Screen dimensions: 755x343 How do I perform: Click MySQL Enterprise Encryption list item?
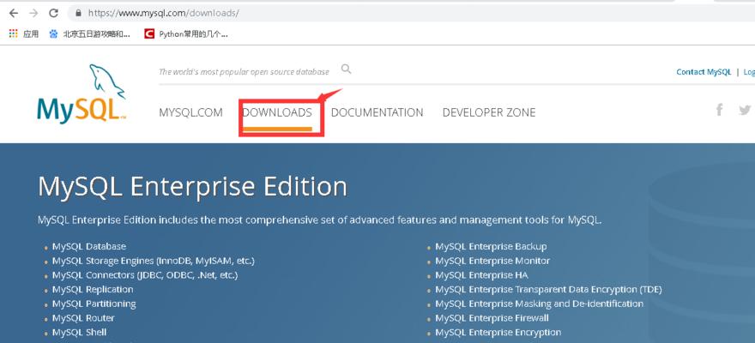498,333
